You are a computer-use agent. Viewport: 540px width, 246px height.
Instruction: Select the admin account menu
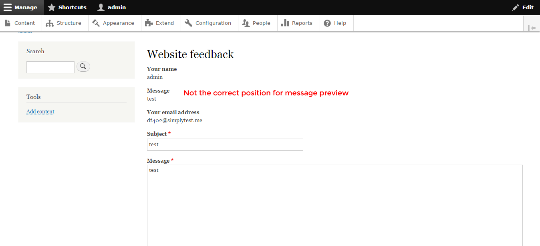click(x=111, y=7)
